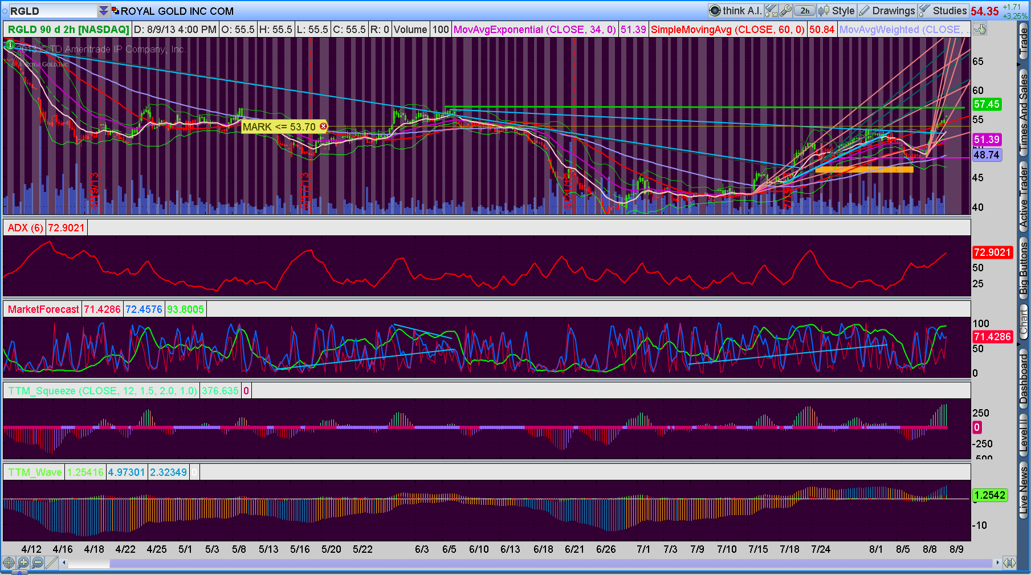Click the 71.4286 MarketForecast axis bubble
This screenshot has width=1031, height=575.
992,337
